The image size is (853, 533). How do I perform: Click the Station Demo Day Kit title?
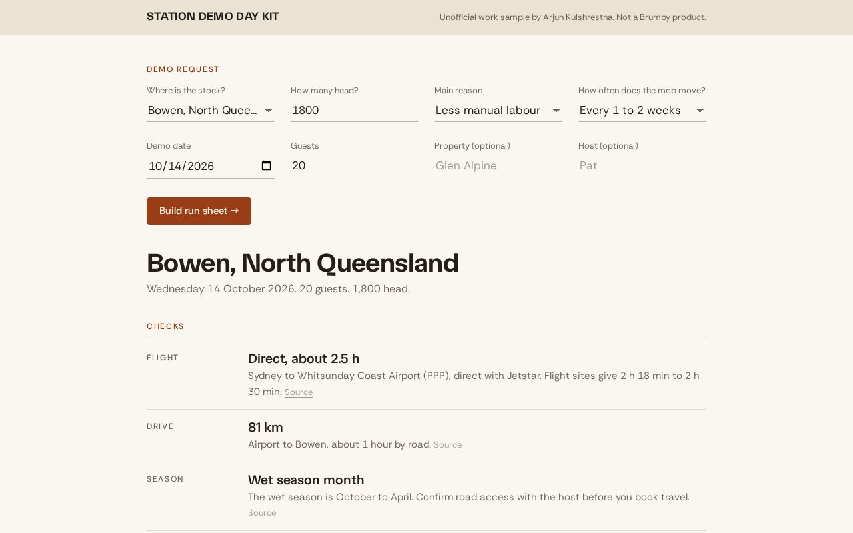tap(213, 17)
